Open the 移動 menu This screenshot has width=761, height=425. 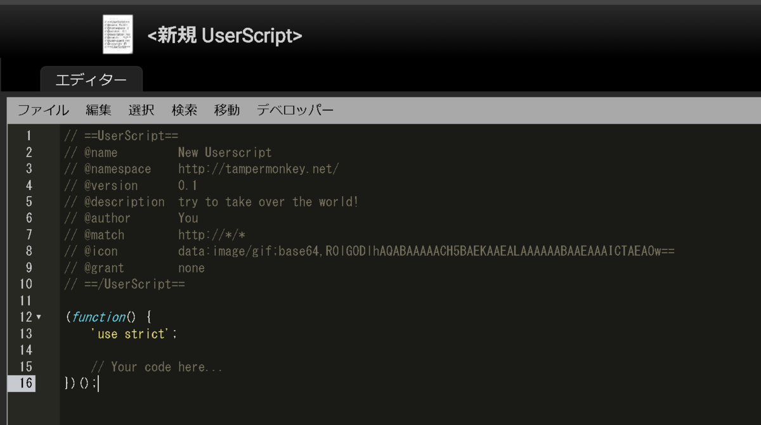click(227, 110)
